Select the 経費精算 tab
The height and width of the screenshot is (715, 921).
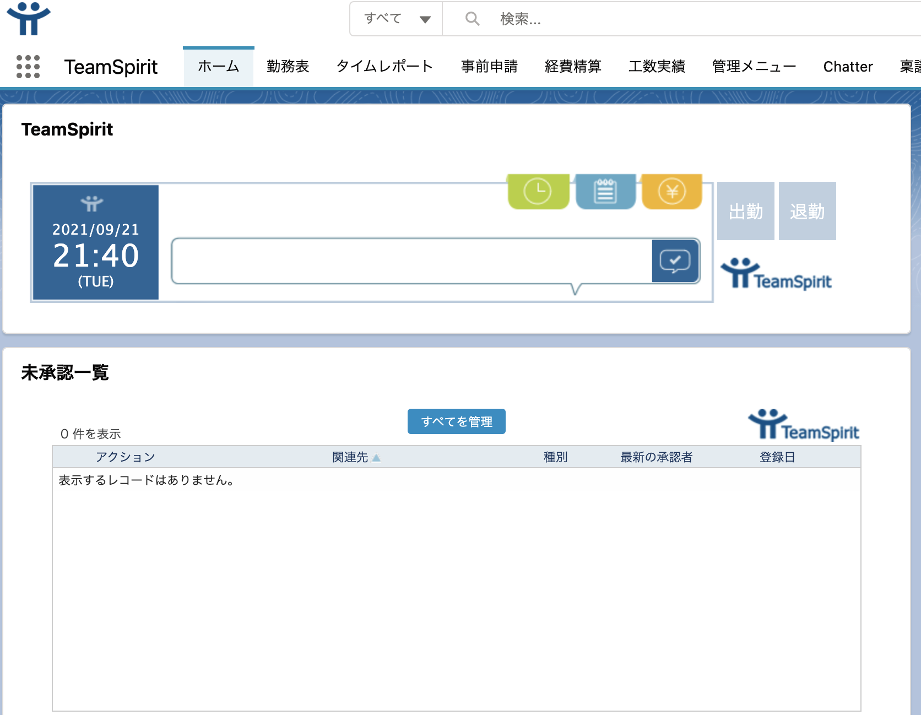pos(573,67)
